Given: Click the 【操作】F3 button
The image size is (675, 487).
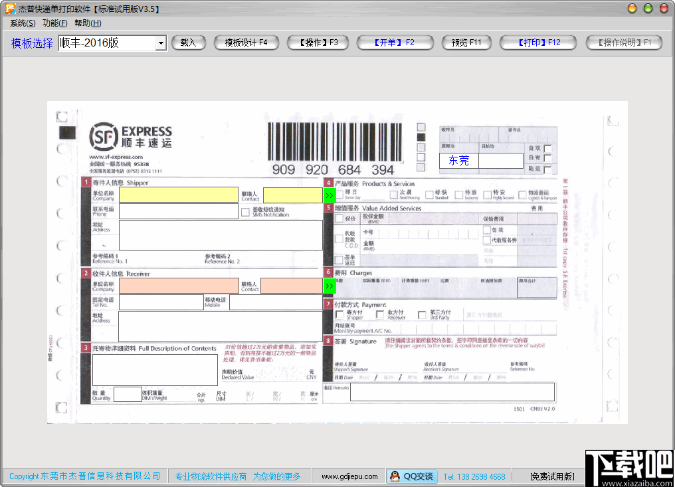Looking at the screenshot, I should click(x=318, y=43).
